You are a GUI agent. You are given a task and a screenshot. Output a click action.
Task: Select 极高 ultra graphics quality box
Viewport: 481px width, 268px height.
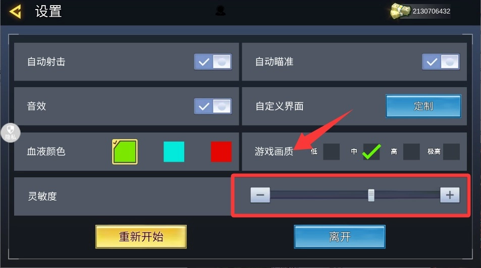tap(451, 152)
